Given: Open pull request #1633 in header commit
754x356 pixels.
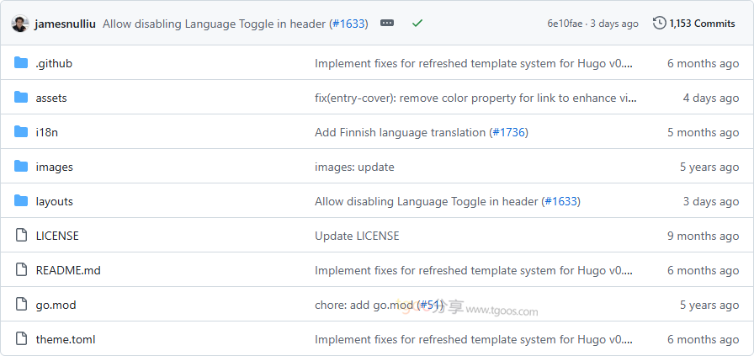Looking at the screenshot, I should click(x=348, y=24).
